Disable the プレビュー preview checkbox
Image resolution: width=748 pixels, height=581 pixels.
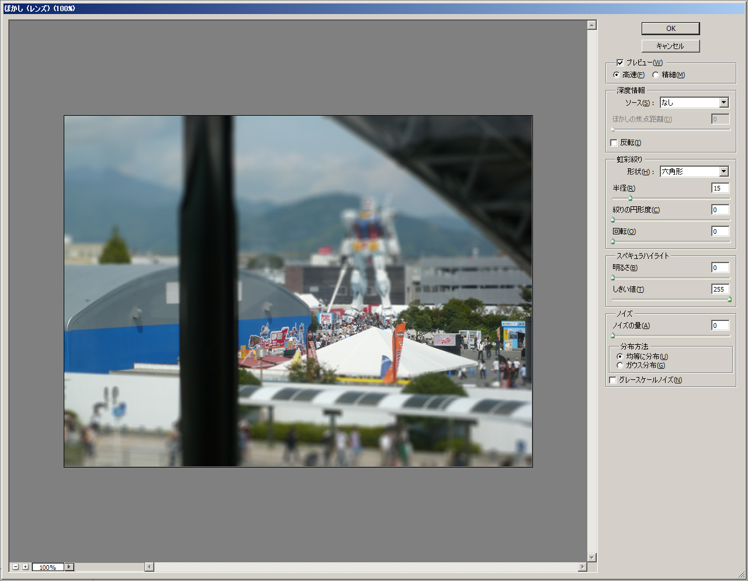pos(620,63)
